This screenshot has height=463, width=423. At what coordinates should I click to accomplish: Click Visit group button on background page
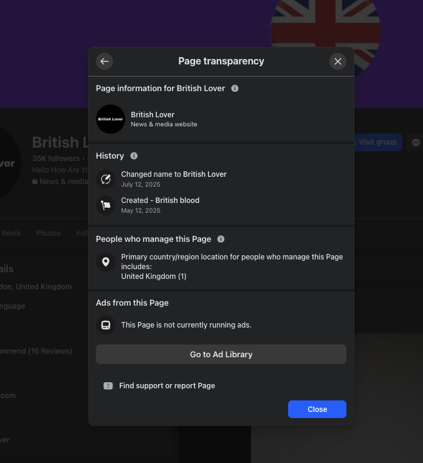click(378, 142)
